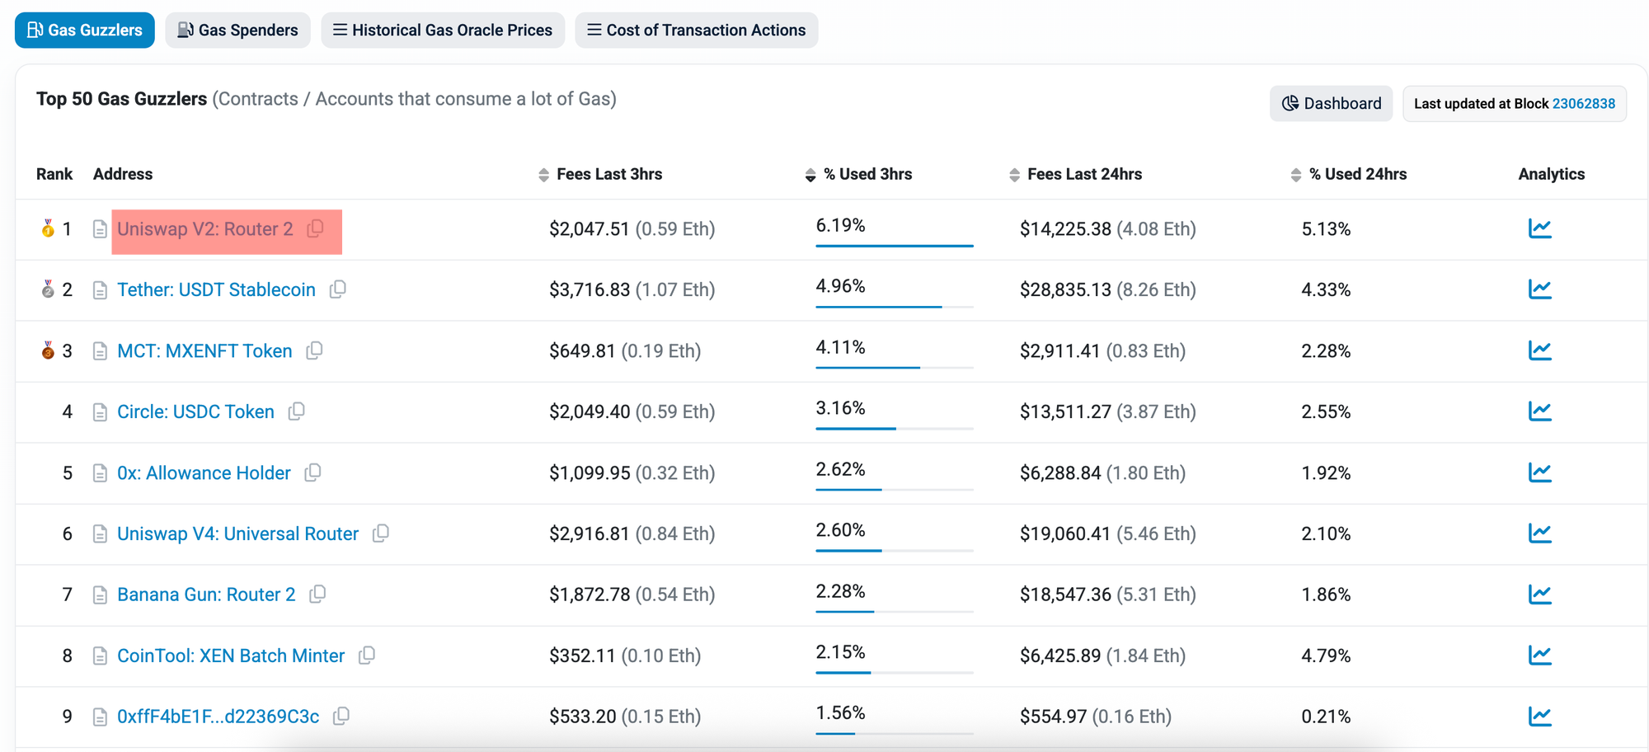Open the Cost of Transaction Actions tab
The image size is (1649, 752).
coord(697,31)
